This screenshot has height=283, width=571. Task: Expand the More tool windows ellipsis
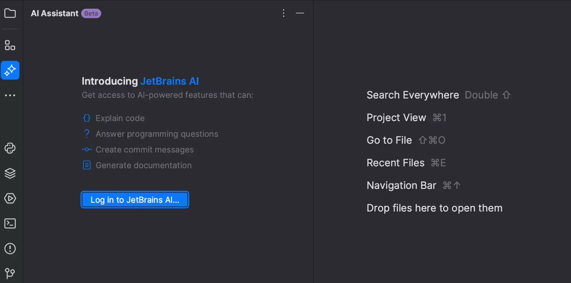[x=10, y=95]
